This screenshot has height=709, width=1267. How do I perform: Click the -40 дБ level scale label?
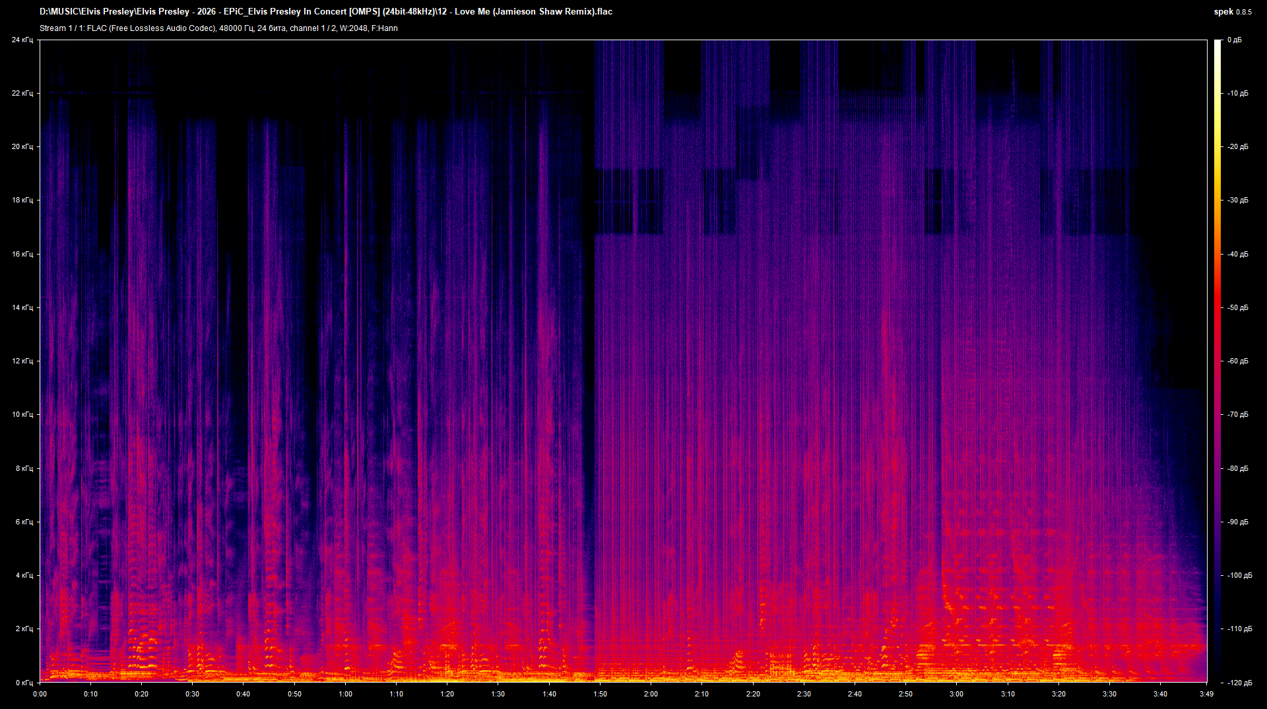click(1238, 255)
